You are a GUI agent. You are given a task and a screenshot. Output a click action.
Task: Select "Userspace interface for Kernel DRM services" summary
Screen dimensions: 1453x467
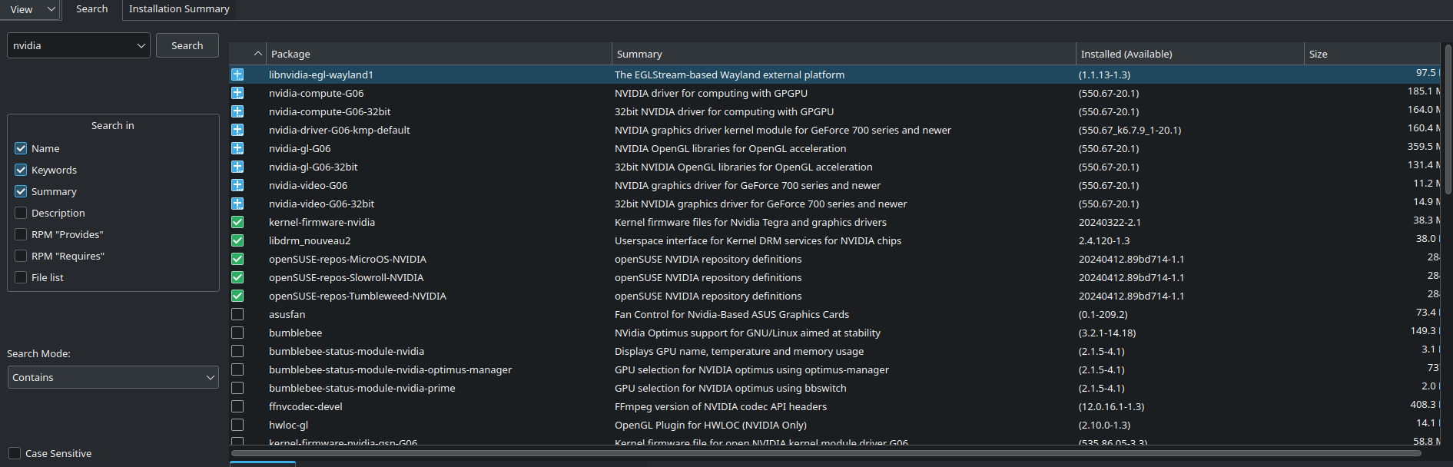pyautogui.click(x=758, y=240)
